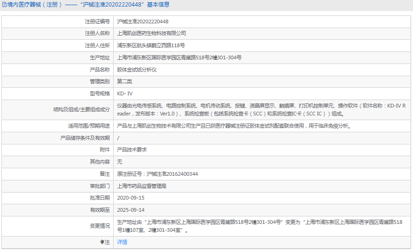Select company name 上海凯创医药生物科技有限公司
Screen dimensions: 413x251
coord(152,33)
